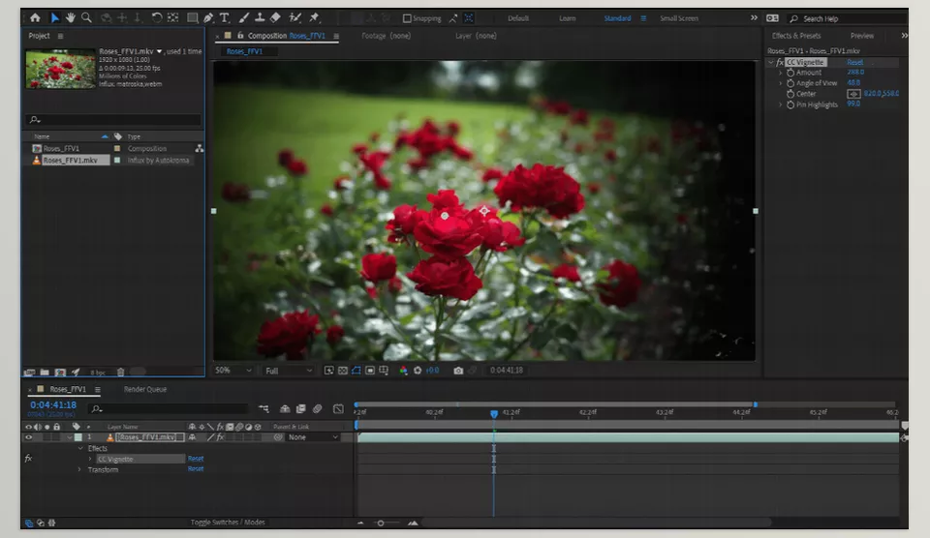
Task: Click the 8 bpc color depth button
Action: click(97, 373)
